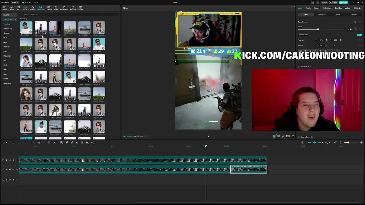Image resolution: width=365 pixels, height=205 pixels.
Task: Open the Media panel
Action: pyautogui.click(x=5, y=8)
